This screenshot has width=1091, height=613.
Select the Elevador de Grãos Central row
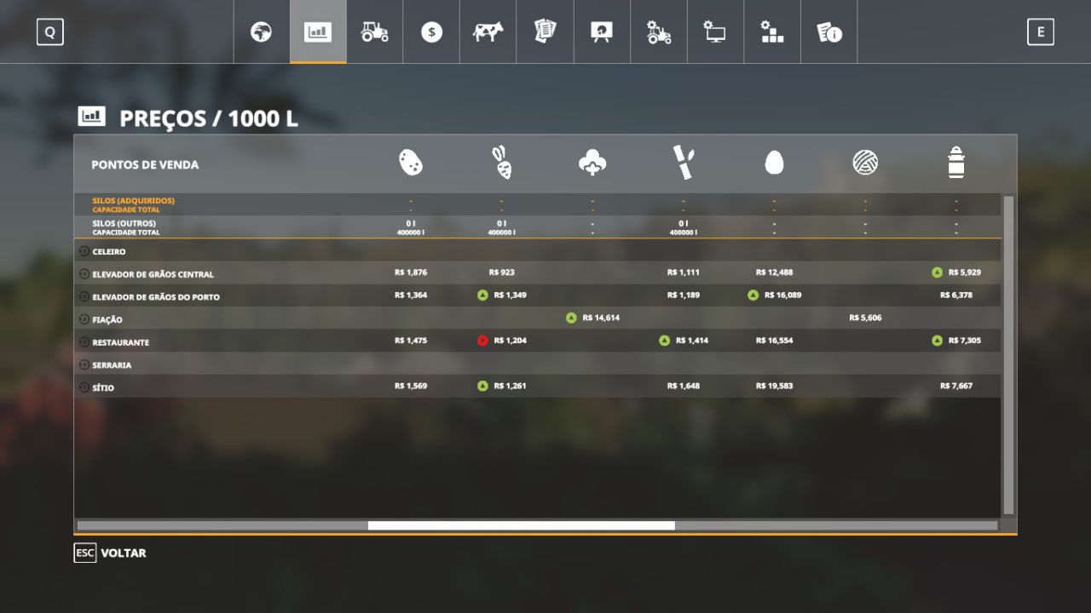(538, 273)
